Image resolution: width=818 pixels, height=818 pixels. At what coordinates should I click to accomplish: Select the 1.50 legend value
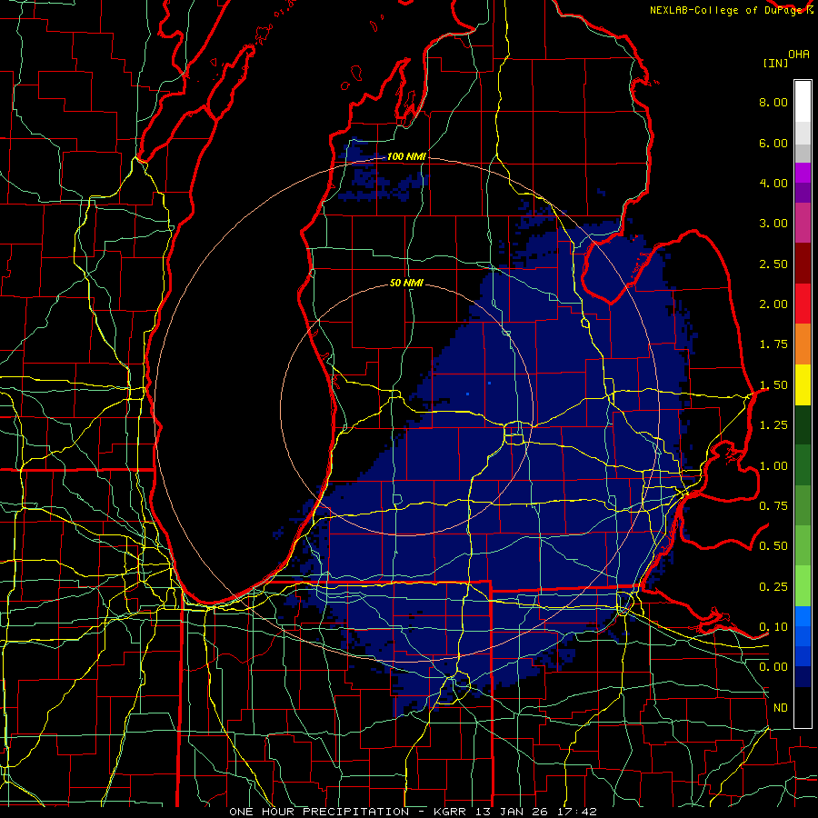773,385
